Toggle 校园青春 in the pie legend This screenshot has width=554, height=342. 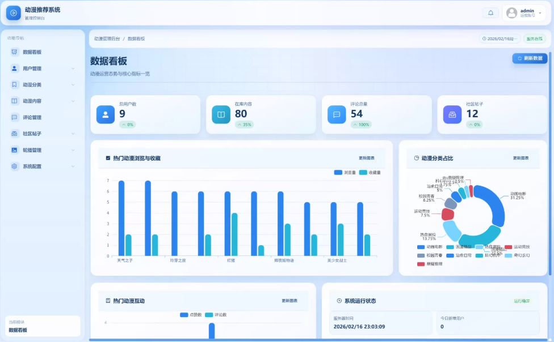(430, 255)
